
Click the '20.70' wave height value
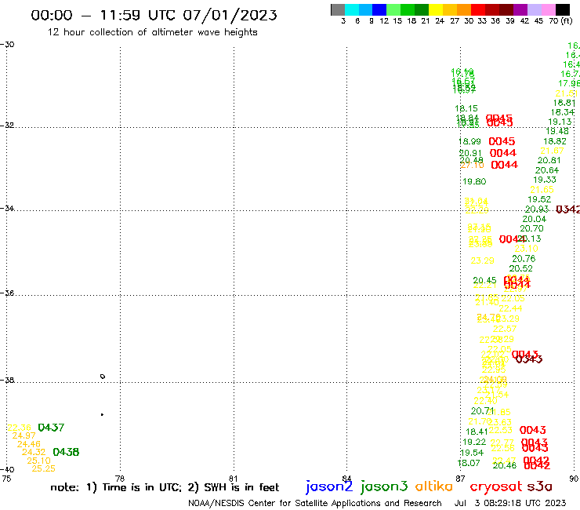tap(531, 228)
